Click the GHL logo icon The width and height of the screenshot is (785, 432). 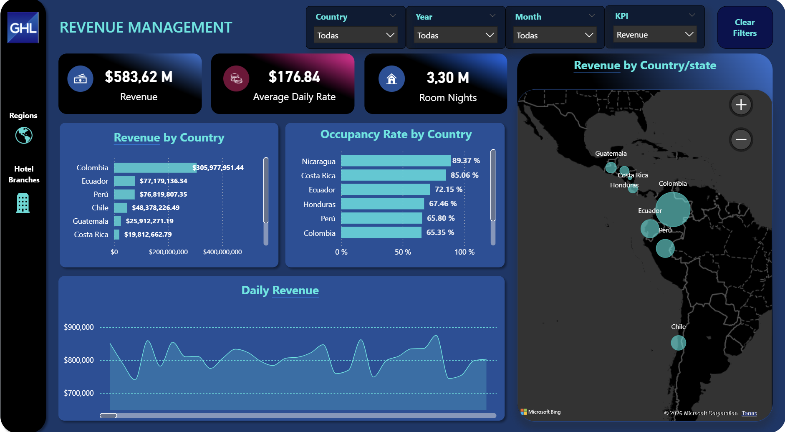(x=23, y=28)
